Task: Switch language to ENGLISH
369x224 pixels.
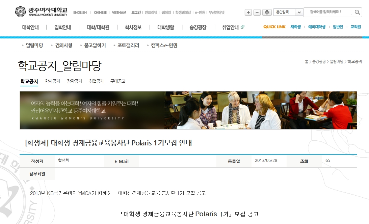Action: (80, 12)
